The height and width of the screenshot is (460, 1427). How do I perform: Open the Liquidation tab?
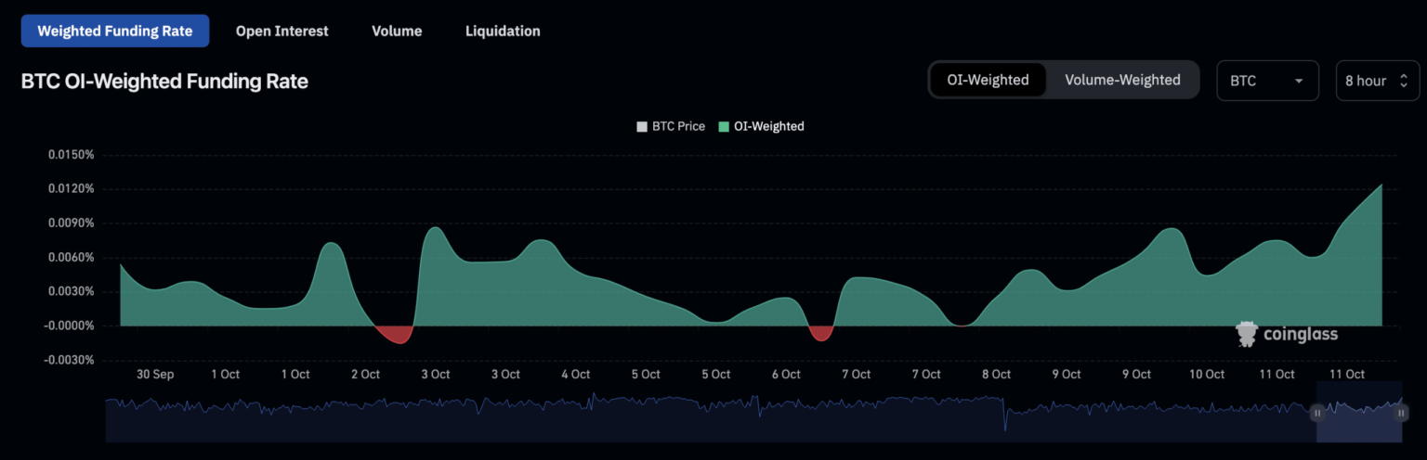(x=503, y=31)
